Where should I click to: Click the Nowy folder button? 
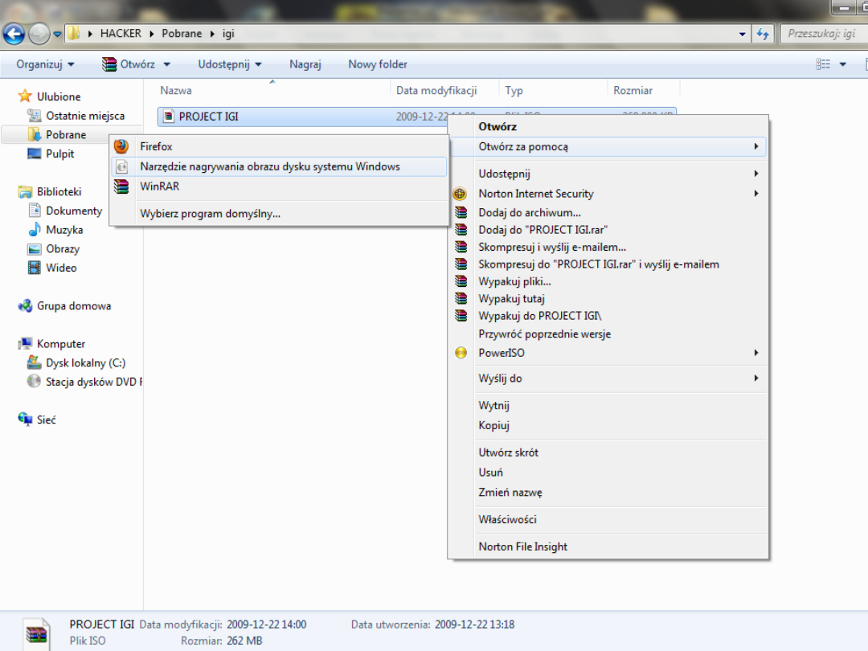click(378, 64)
